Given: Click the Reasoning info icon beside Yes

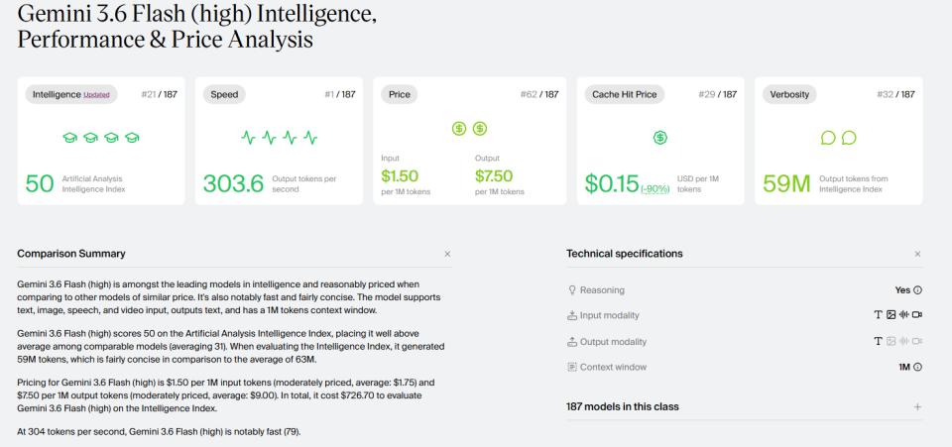Looking at the screenshot, I should pyautogui.click(x=917, y=290).
